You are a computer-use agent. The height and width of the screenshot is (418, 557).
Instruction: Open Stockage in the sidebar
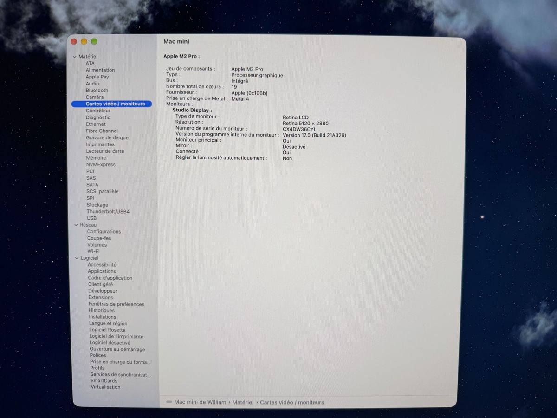click(97, 205)
